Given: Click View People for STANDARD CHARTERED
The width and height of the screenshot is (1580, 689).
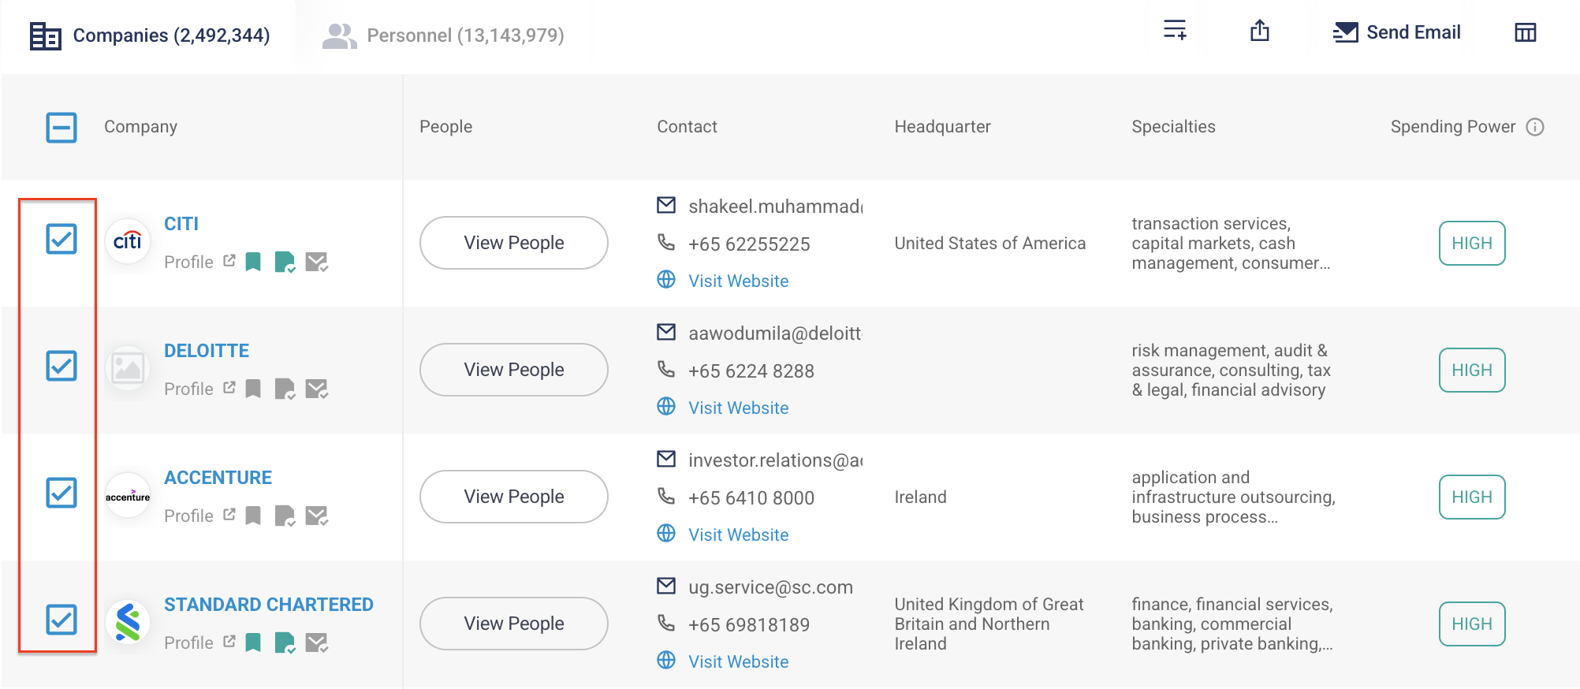Looking at the screenshot, I should click(x=514, y=624).
